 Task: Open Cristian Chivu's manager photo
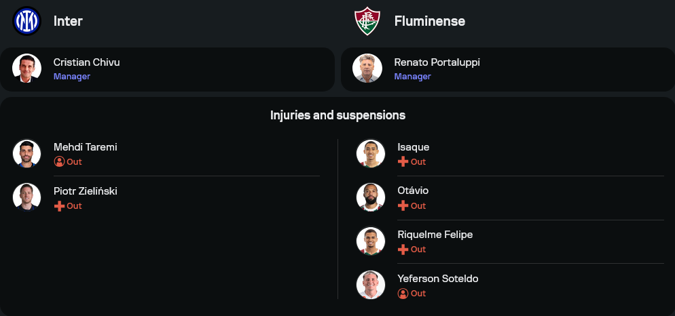point(27,68)
